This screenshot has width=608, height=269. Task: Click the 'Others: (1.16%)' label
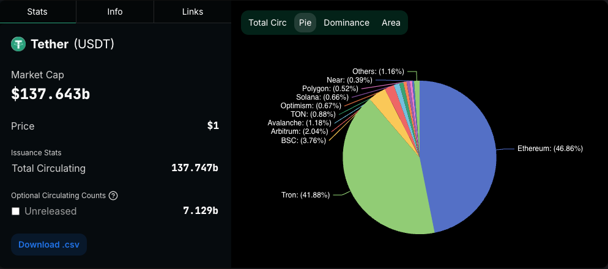point(378,72)
